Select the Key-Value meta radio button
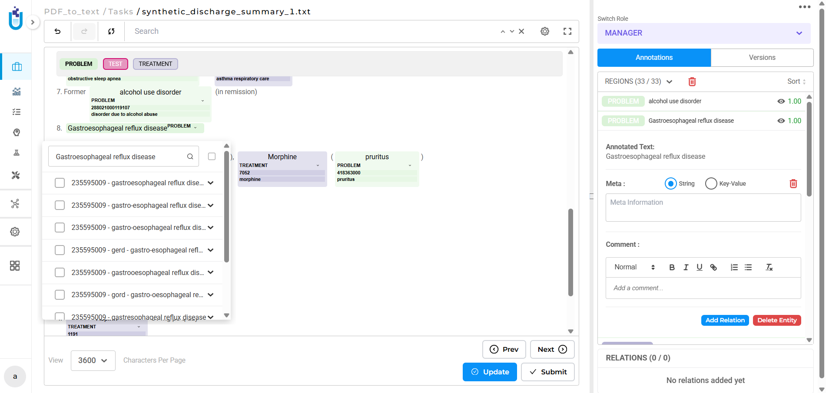This screenshot has width=829, height=393. pos(711,183)
